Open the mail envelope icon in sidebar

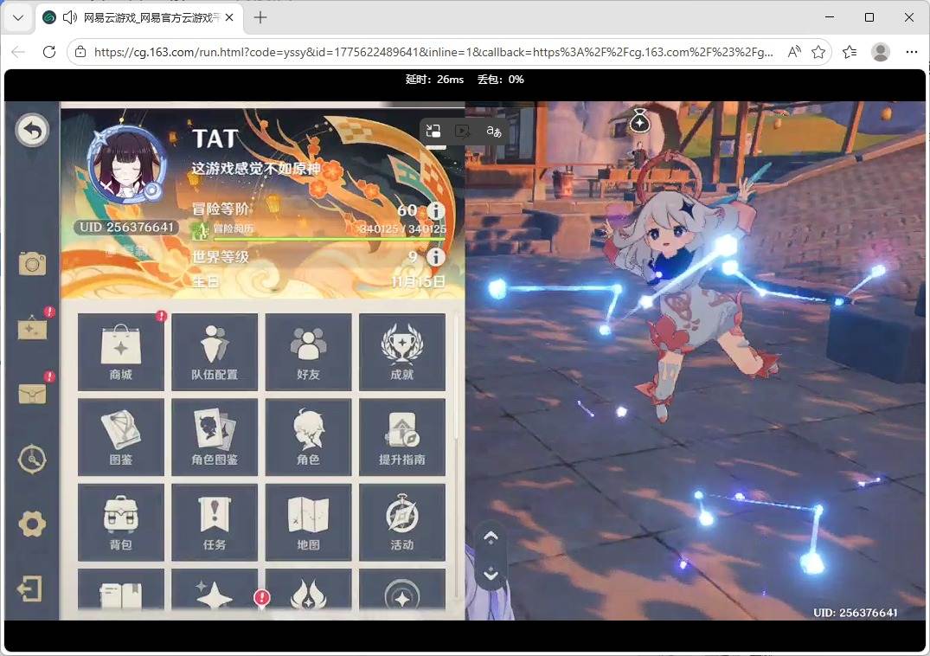[x=32, y=394]
